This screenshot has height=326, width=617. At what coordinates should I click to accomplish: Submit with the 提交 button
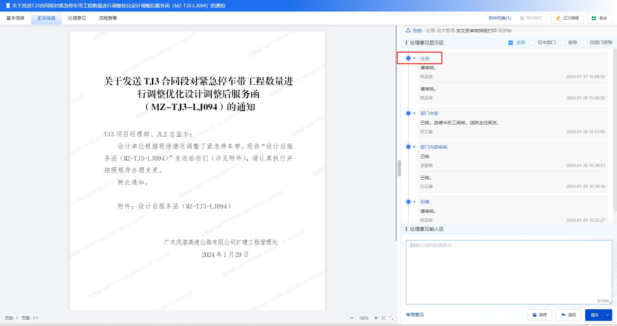(594, 315)
